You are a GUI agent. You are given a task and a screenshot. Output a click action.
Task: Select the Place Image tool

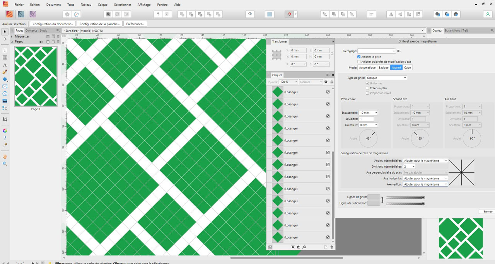5,101
